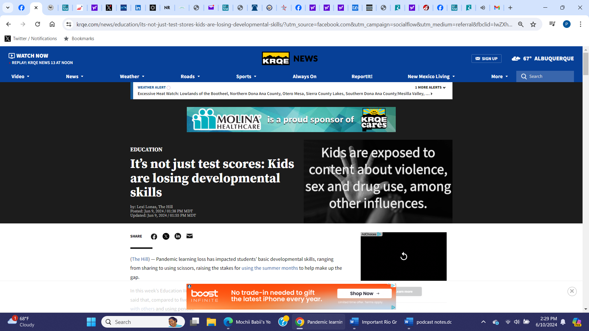
Task: Open the ReportIt! menu item
Action: 362,77
